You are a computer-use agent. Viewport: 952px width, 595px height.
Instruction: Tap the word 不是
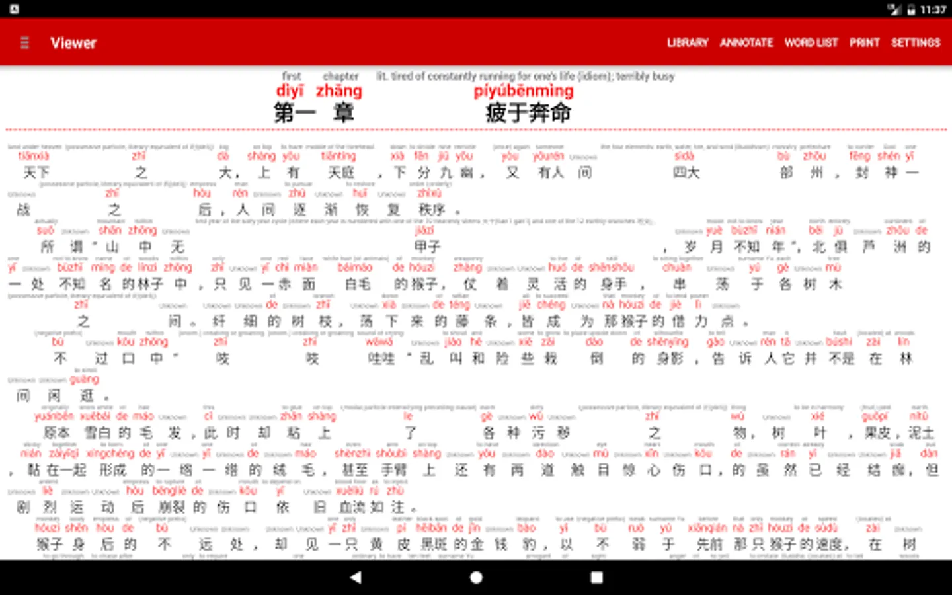842,358
